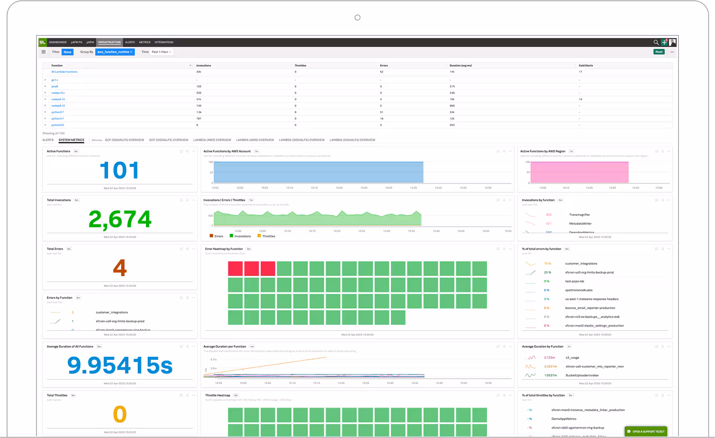Open the hamburger sidebar menu

[x=44, y=52]
